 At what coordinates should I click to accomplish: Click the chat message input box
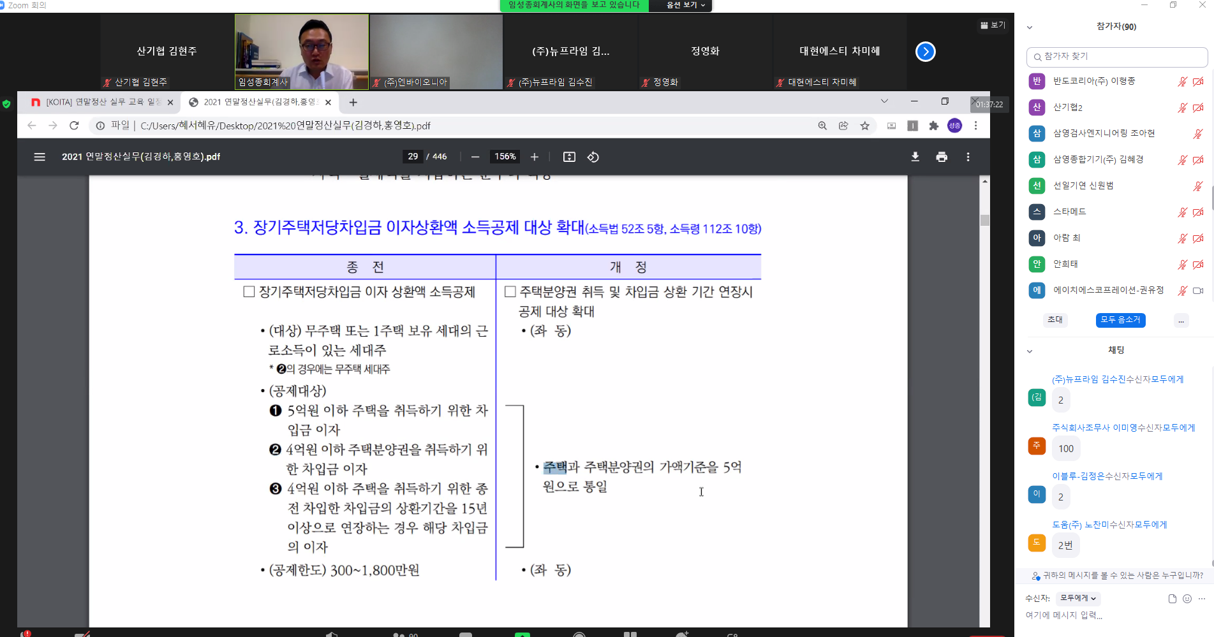tap(1113, 616)
